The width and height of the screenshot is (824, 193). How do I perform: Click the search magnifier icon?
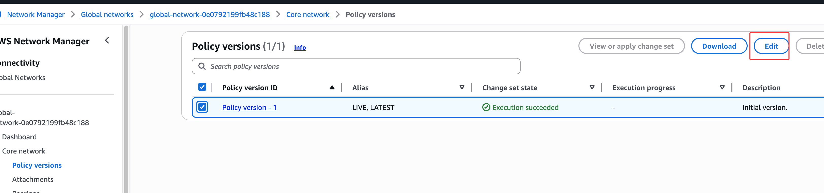[x=202, y=66]
